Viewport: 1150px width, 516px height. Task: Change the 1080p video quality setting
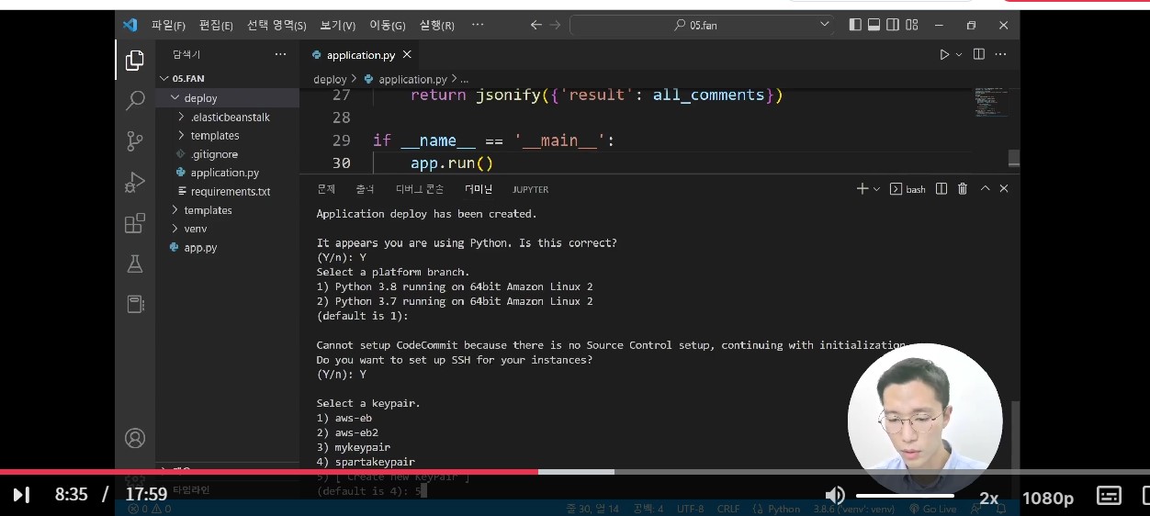1048,497
